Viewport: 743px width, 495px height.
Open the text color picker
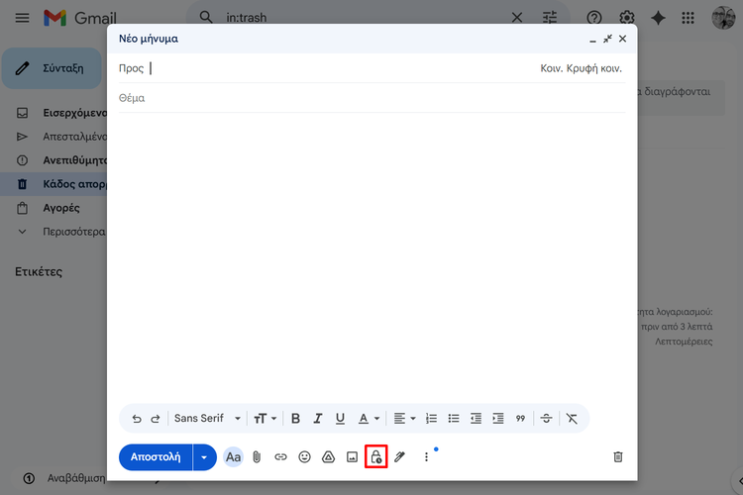(x=369, y=419)
